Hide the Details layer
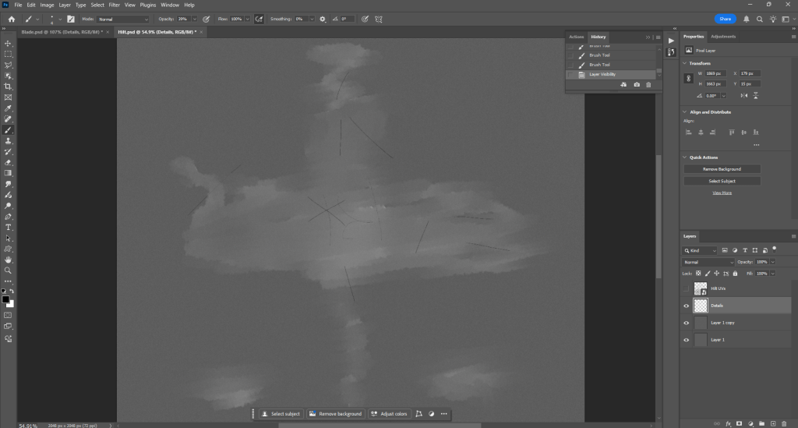 coord(687,306)
